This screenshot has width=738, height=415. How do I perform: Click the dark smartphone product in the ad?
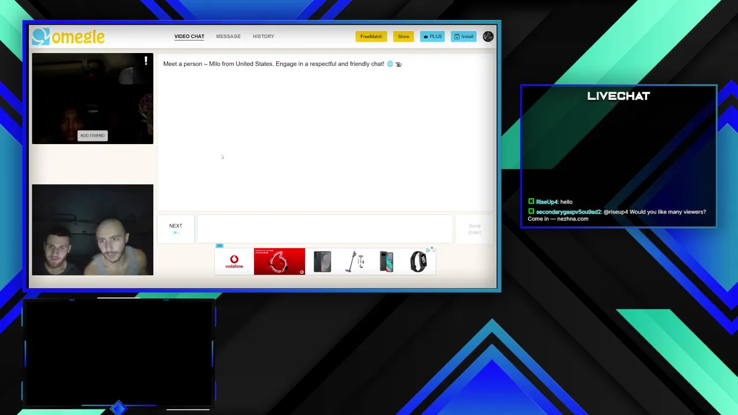(x=322, y=262)
